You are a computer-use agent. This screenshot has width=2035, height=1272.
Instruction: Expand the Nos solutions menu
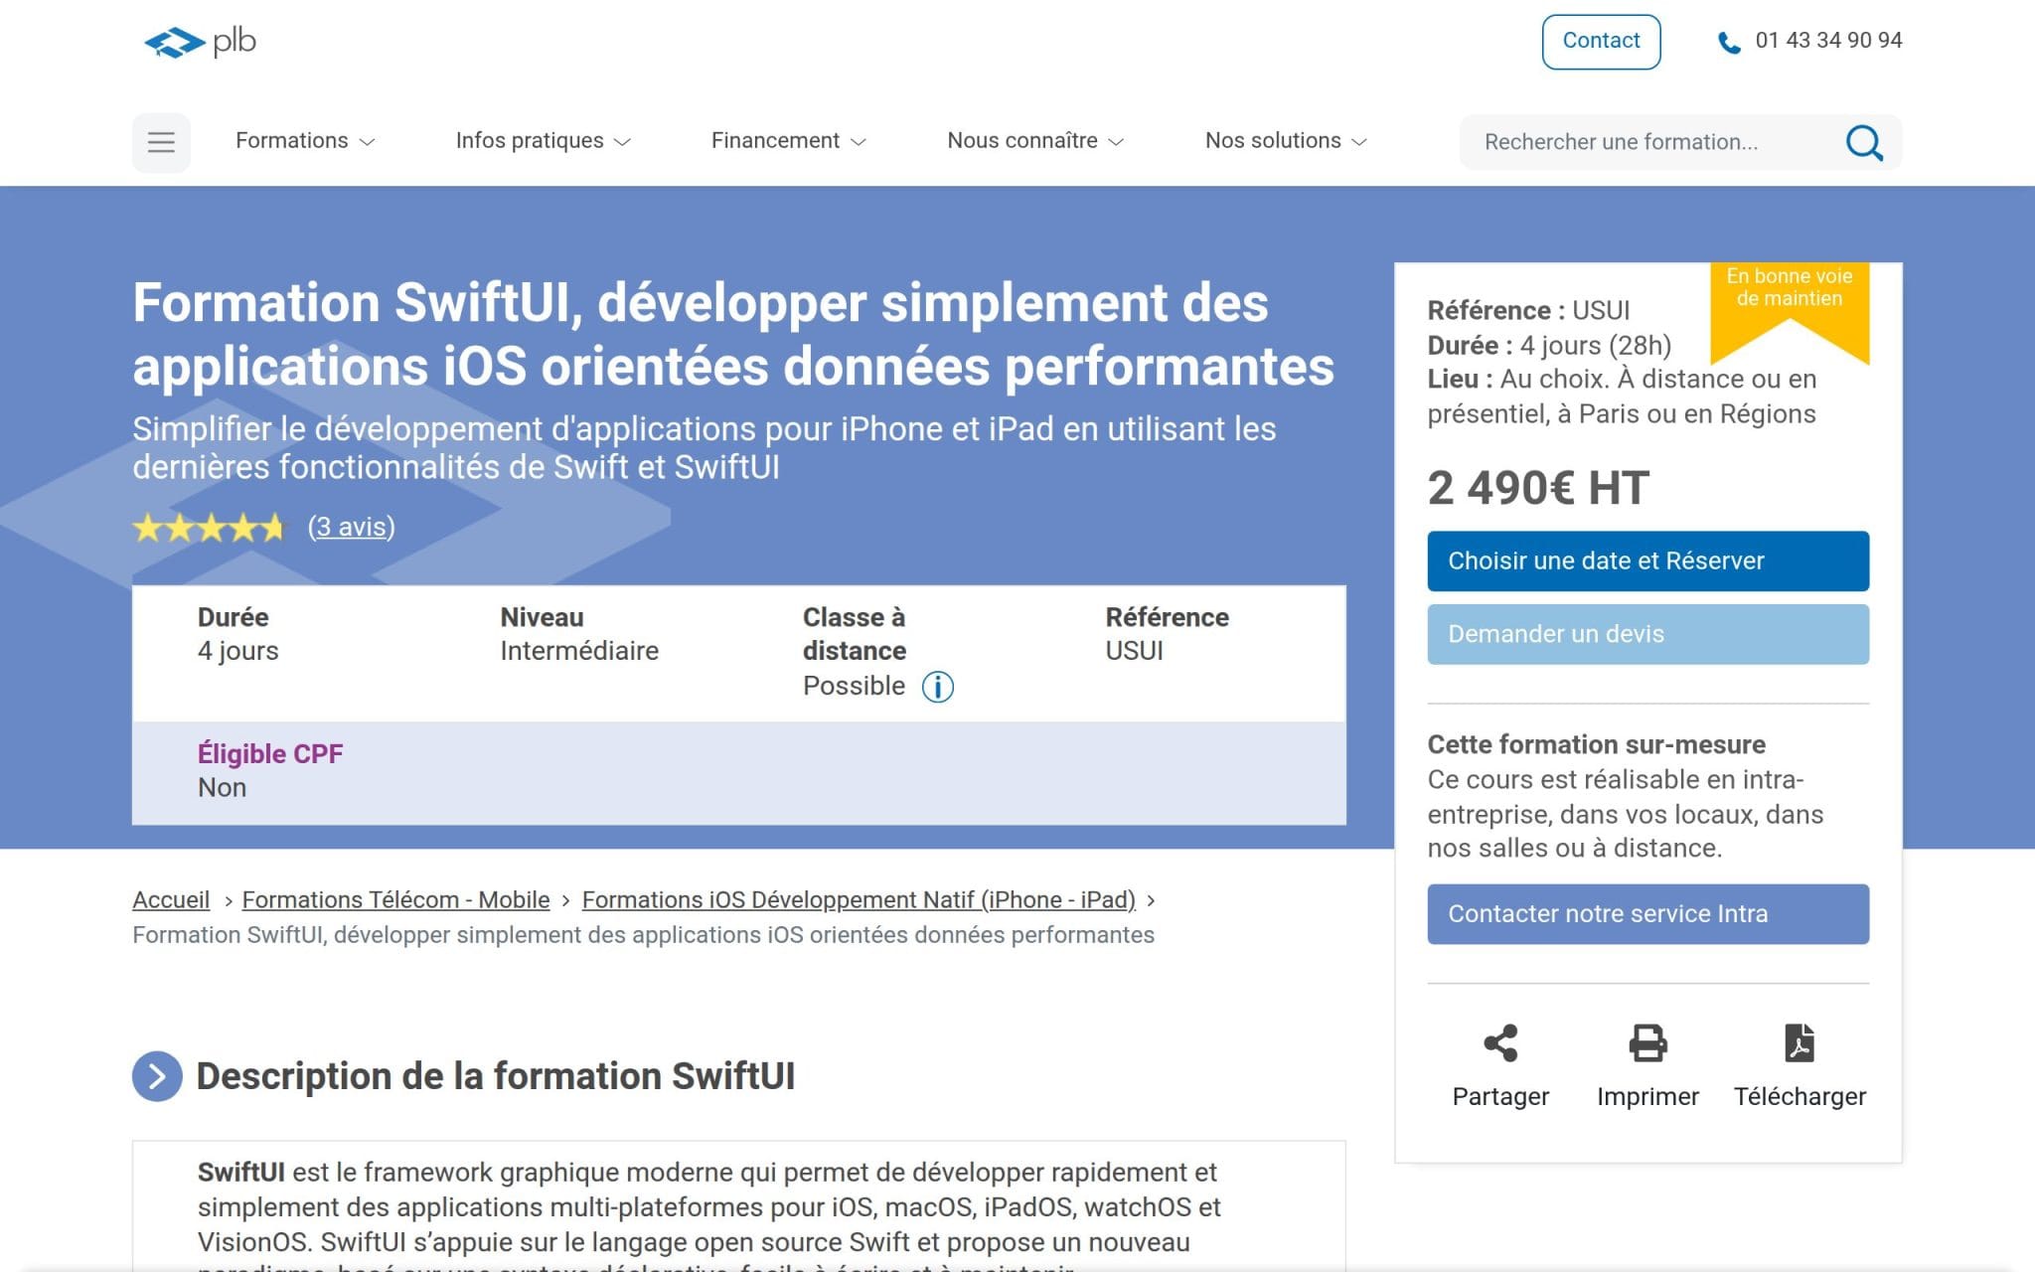pyautogui.click(x=1286, y=141)
